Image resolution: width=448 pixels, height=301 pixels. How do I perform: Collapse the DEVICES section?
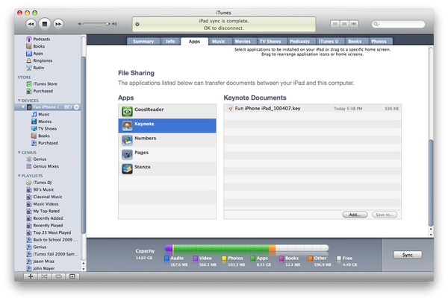pos(19,101)
